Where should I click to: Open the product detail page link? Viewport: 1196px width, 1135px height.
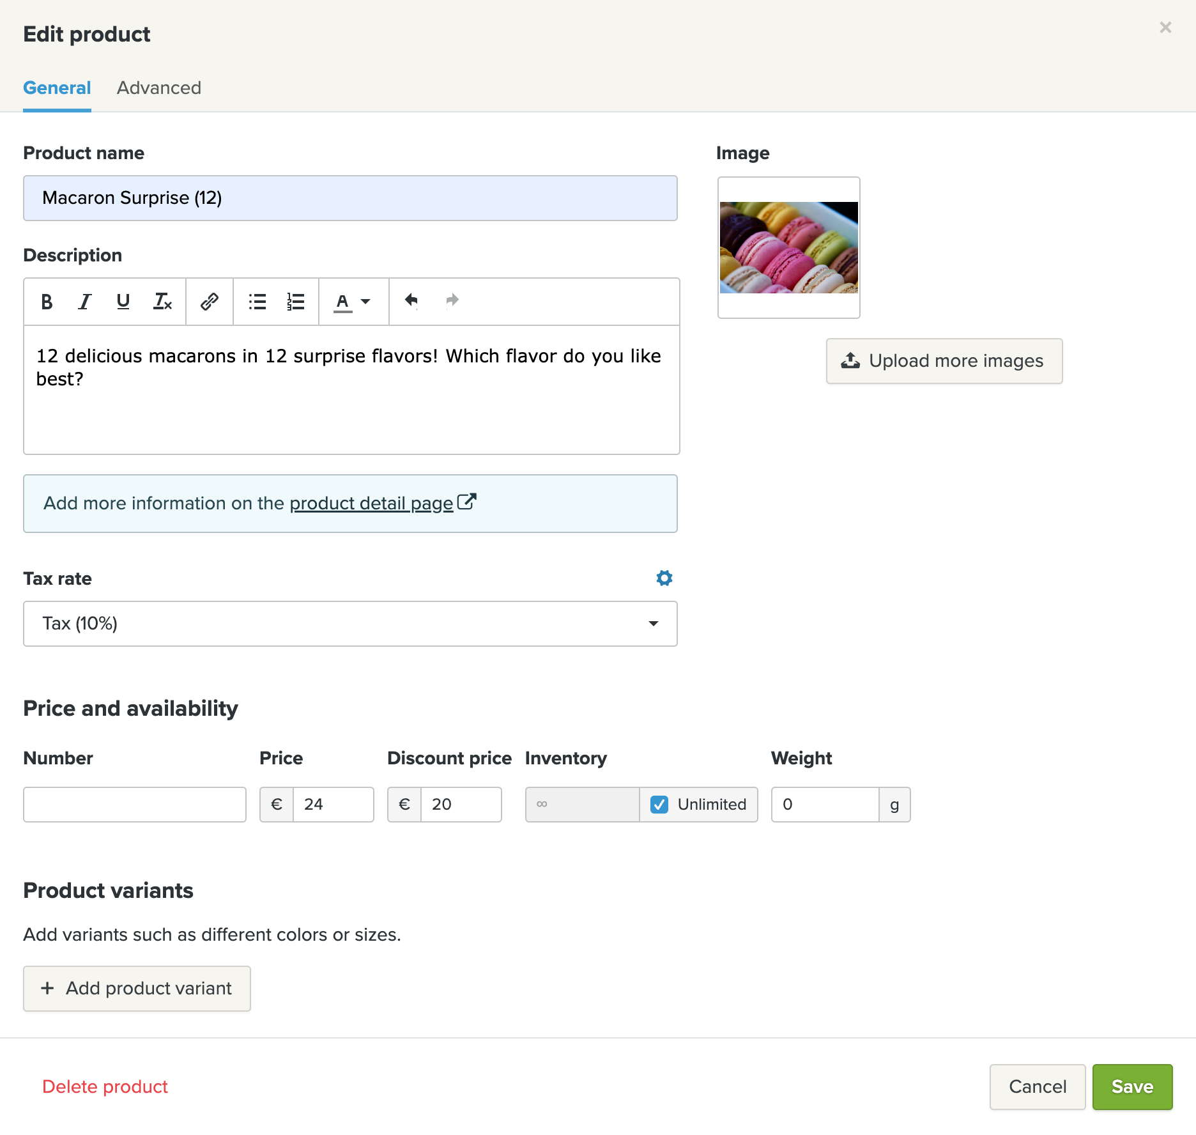click(x=372, y=504)
